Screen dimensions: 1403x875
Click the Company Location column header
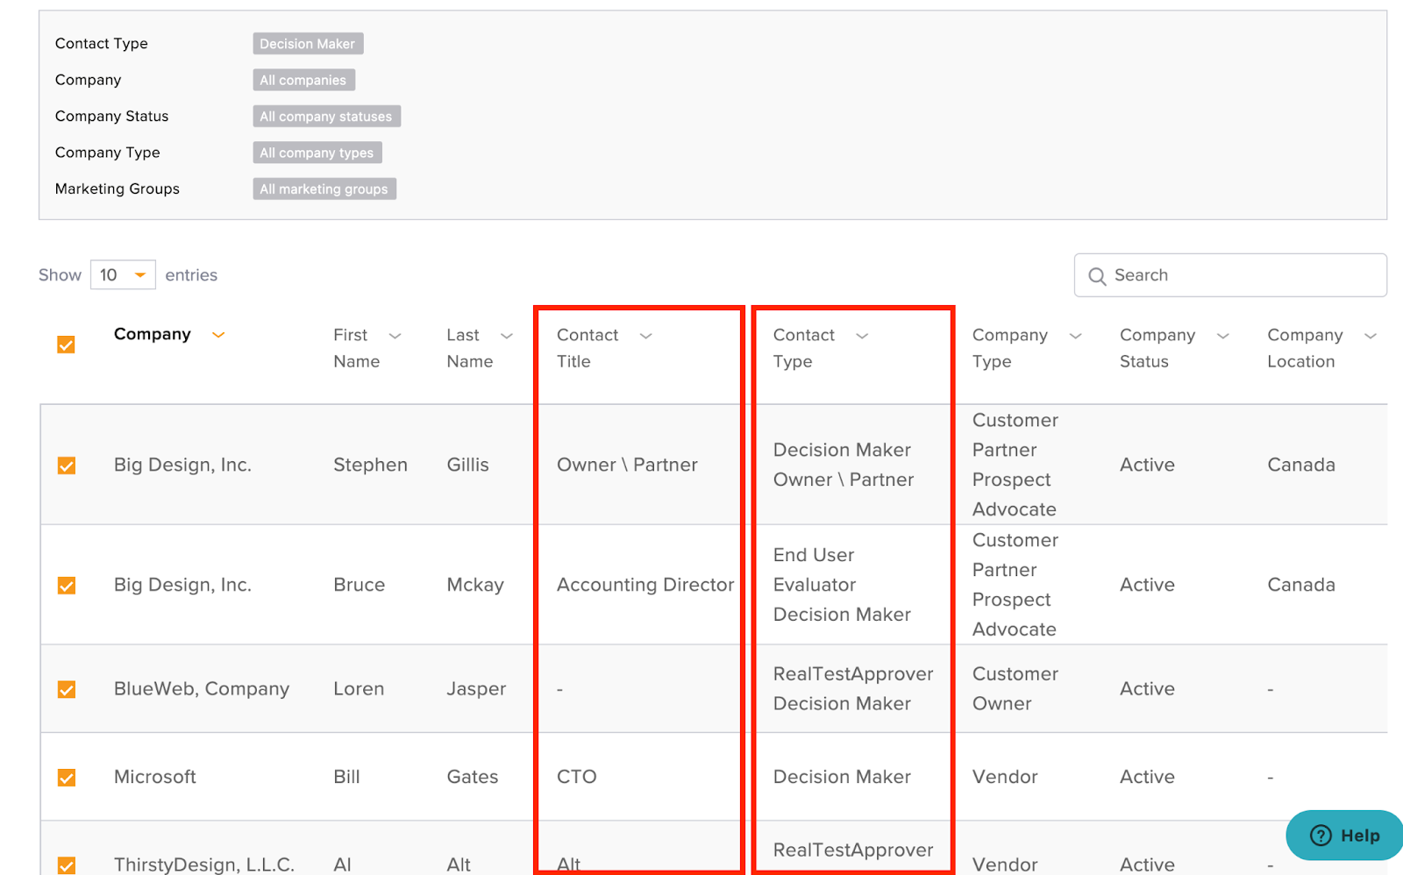[1305, 348]
